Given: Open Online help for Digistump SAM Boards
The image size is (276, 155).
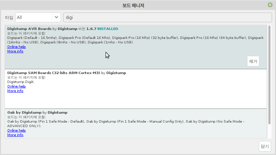Looking at the screenshot, I should pyautogui.click(x=17, y=86).
